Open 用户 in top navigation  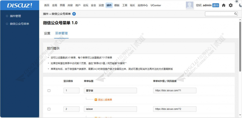click(78, 5)
